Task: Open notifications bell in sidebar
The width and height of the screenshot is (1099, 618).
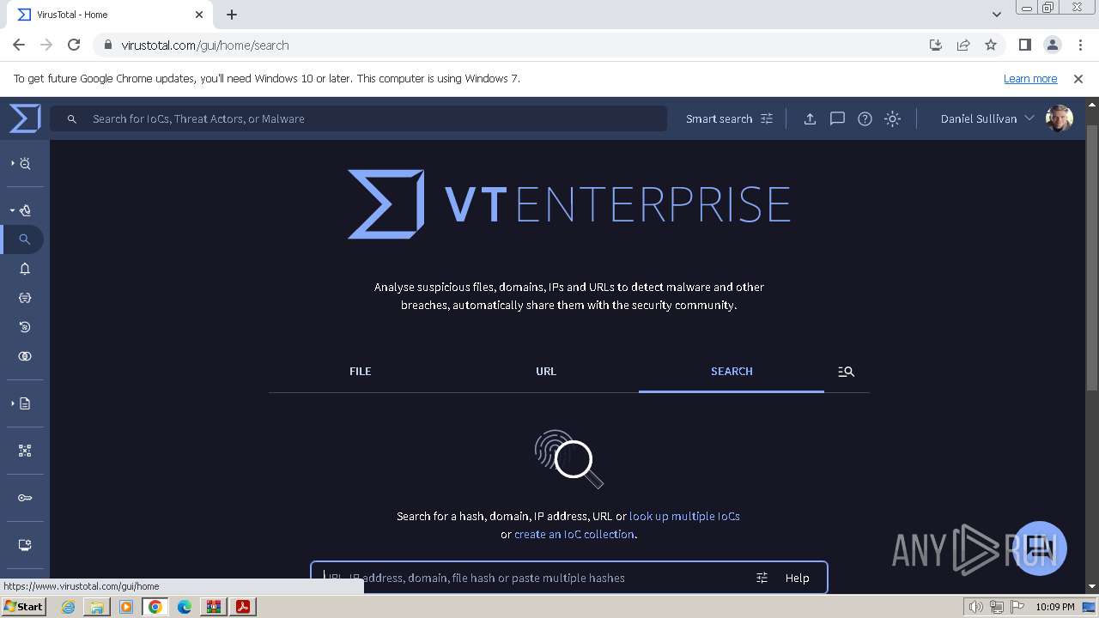Action: pos(25,269)
